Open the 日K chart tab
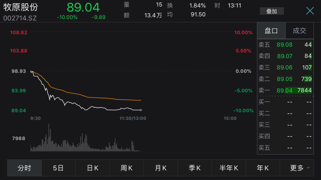Screen dimensions: 321x180 [92, 168]
